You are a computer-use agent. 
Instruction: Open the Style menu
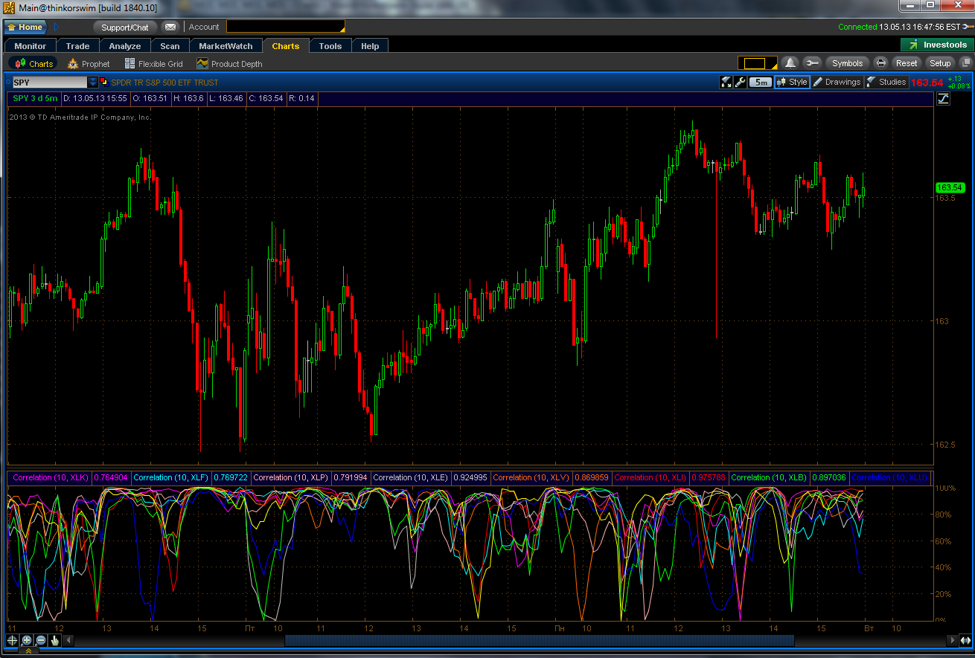792,83
